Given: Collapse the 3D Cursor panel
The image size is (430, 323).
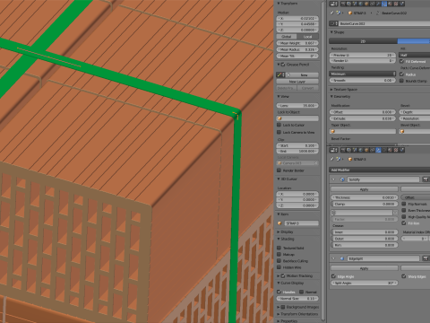Looking at the screenshot, I should 279,179.
